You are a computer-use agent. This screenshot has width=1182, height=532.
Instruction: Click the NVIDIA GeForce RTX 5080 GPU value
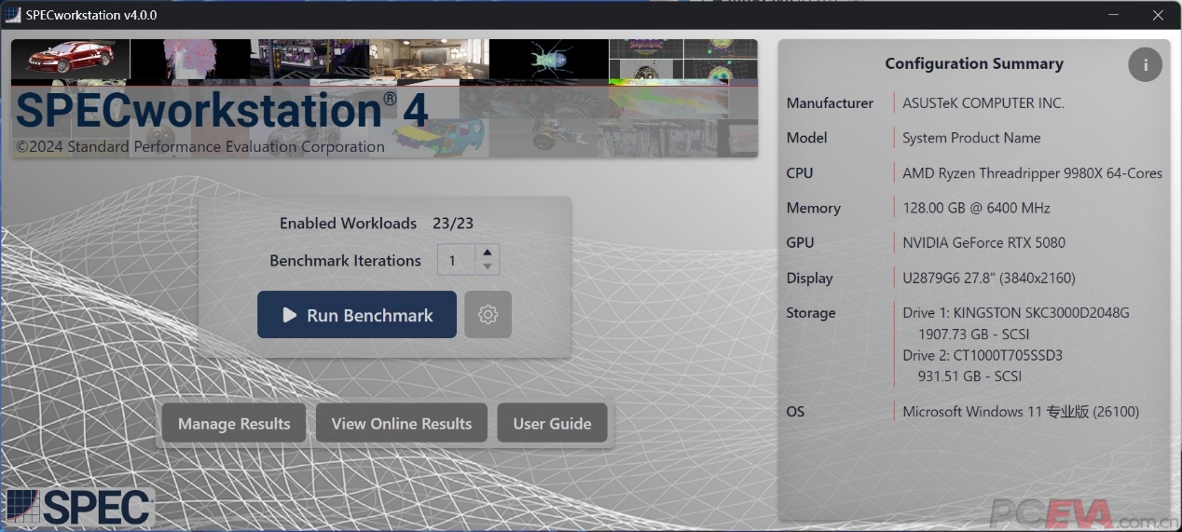tap(983, 243)
